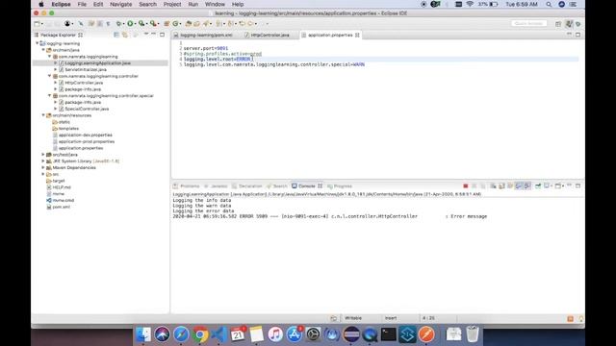The width and height of the screenshot is (616, 346).
Task: Click the Writable status bar entry
Action: (x=353, y=318)
